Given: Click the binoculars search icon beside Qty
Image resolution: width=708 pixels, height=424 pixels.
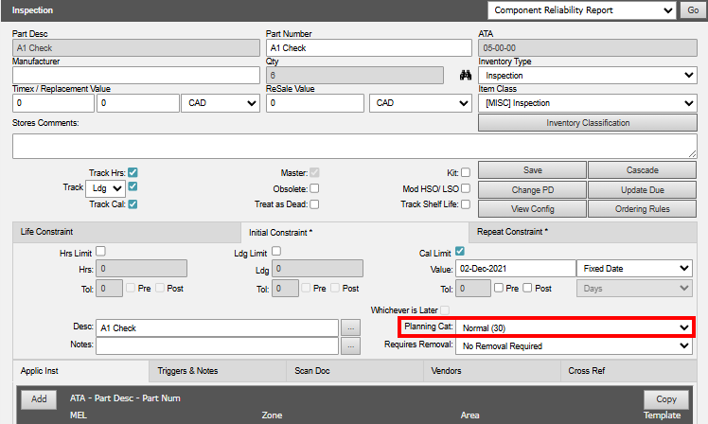Looking at the screenshot, I should [465, 76].
